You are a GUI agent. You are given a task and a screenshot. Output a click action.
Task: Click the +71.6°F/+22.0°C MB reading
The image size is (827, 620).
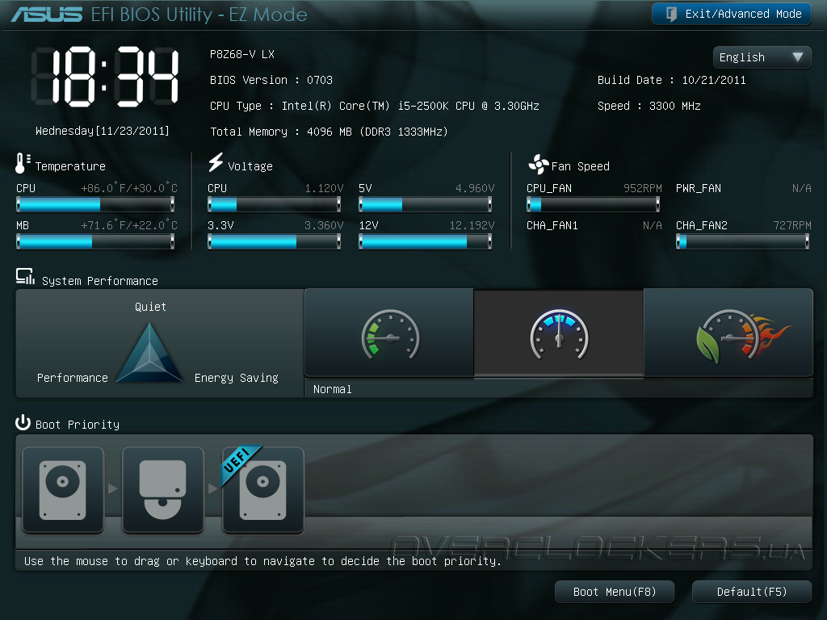[129, 226]
